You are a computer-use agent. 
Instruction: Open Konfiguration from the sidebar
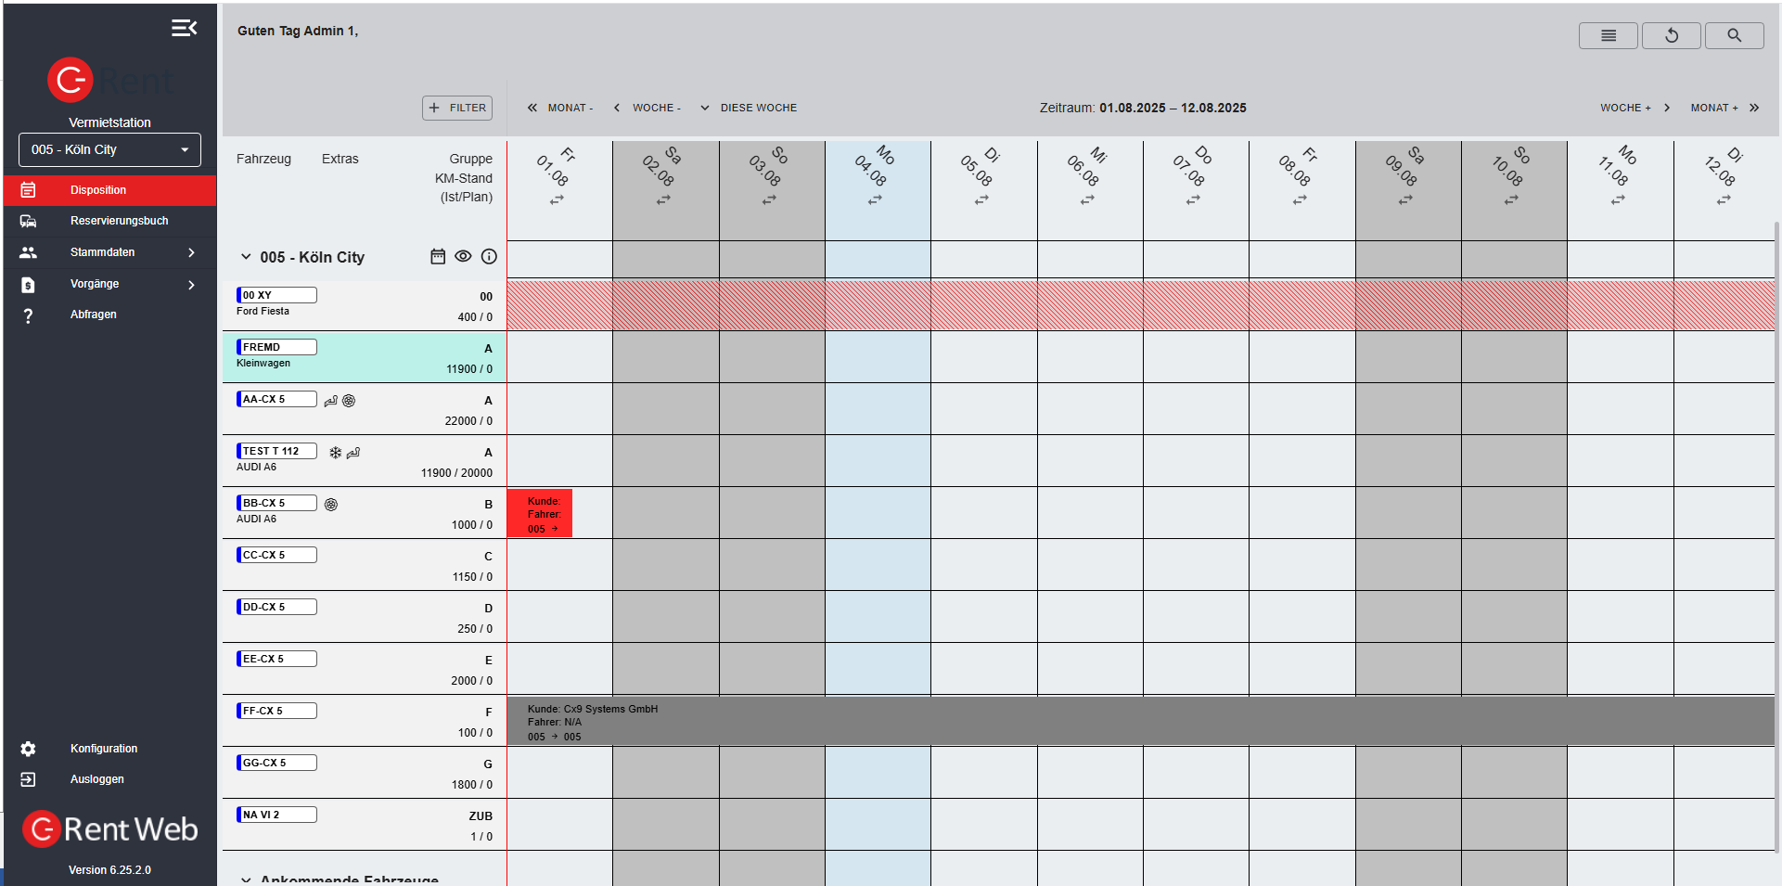pos(103,749)
